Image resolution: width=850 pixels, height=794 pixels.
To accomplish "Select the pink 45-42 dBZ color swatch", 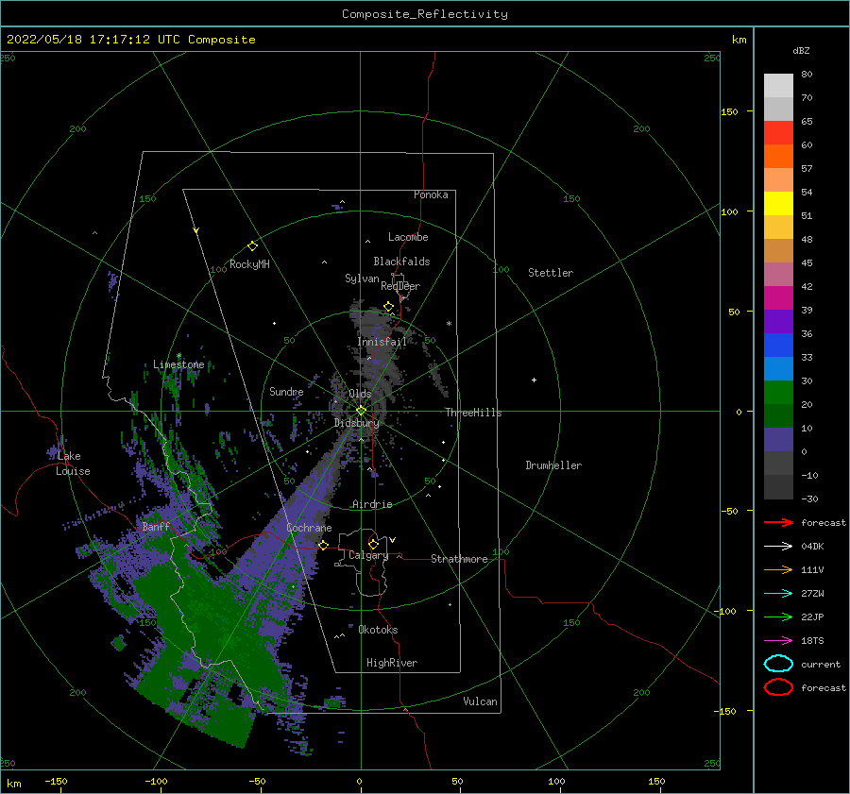I will (778, 275).
